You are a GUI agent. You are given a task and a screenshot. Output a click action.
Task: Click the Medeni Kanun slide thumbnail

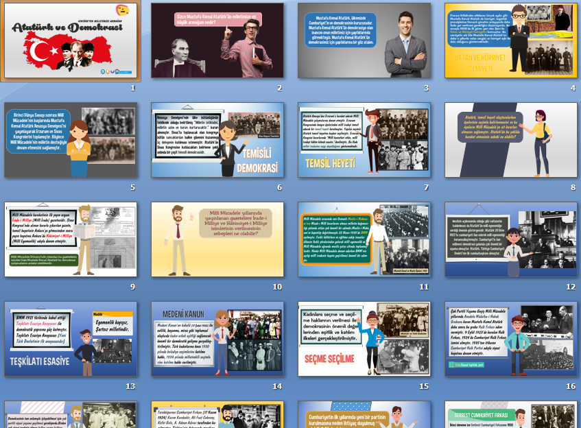(217, 339)
